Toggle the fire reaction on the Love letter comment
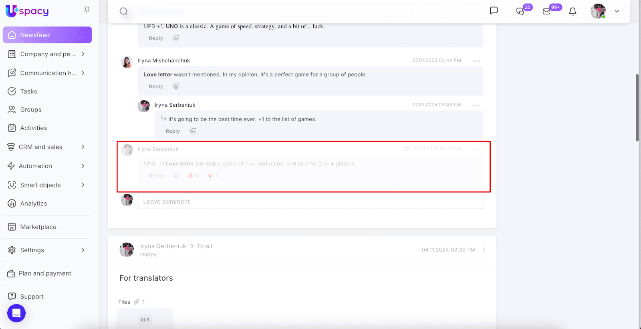641x329 pixels. pyautogui.click(x=193, y=175)
